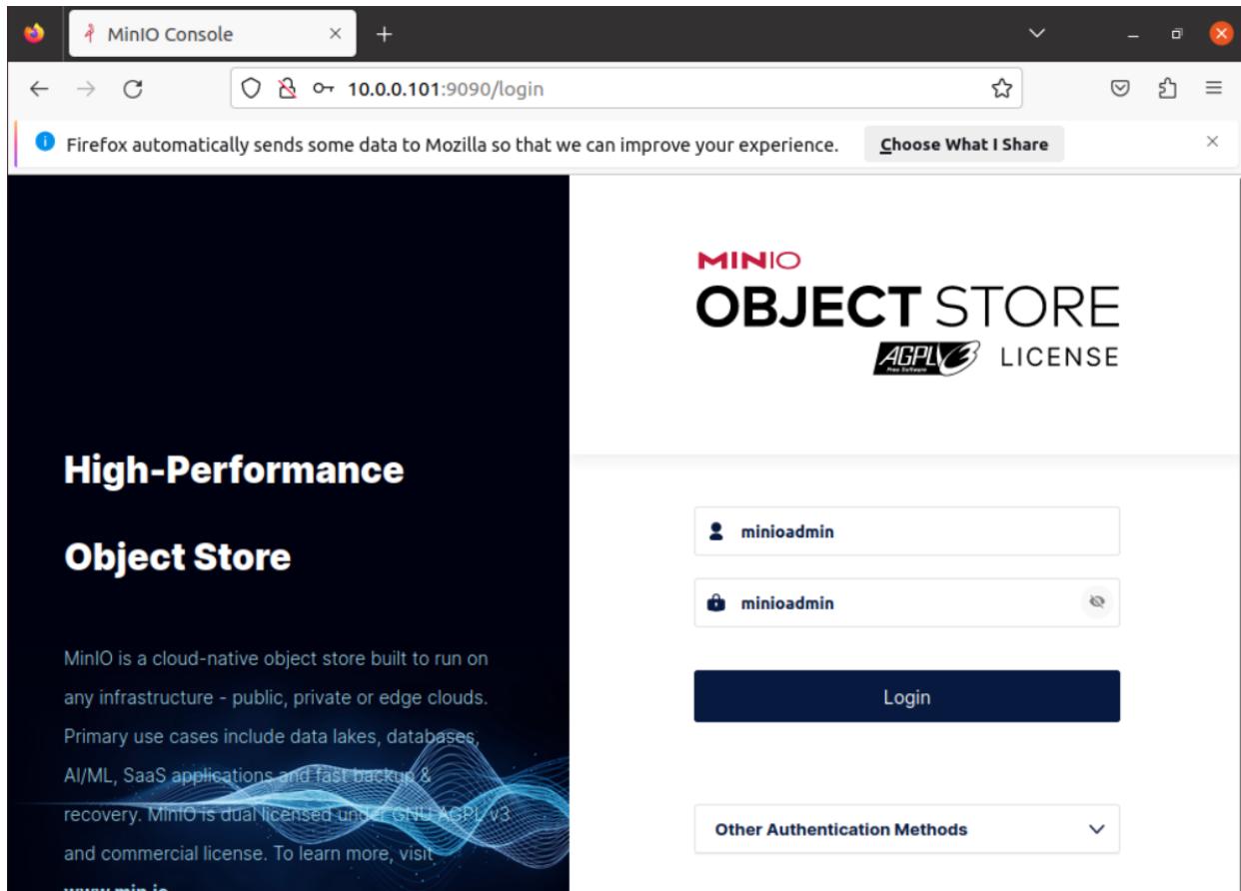Click the LICENSE text beside AGPL badge

pos(1057,357)
